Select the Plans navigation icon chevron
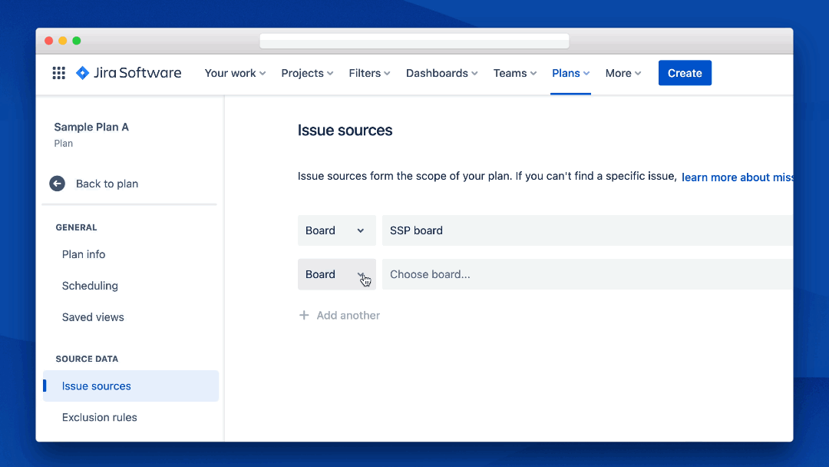The width and height of the screenshot is (829, 467). [586, 73]
